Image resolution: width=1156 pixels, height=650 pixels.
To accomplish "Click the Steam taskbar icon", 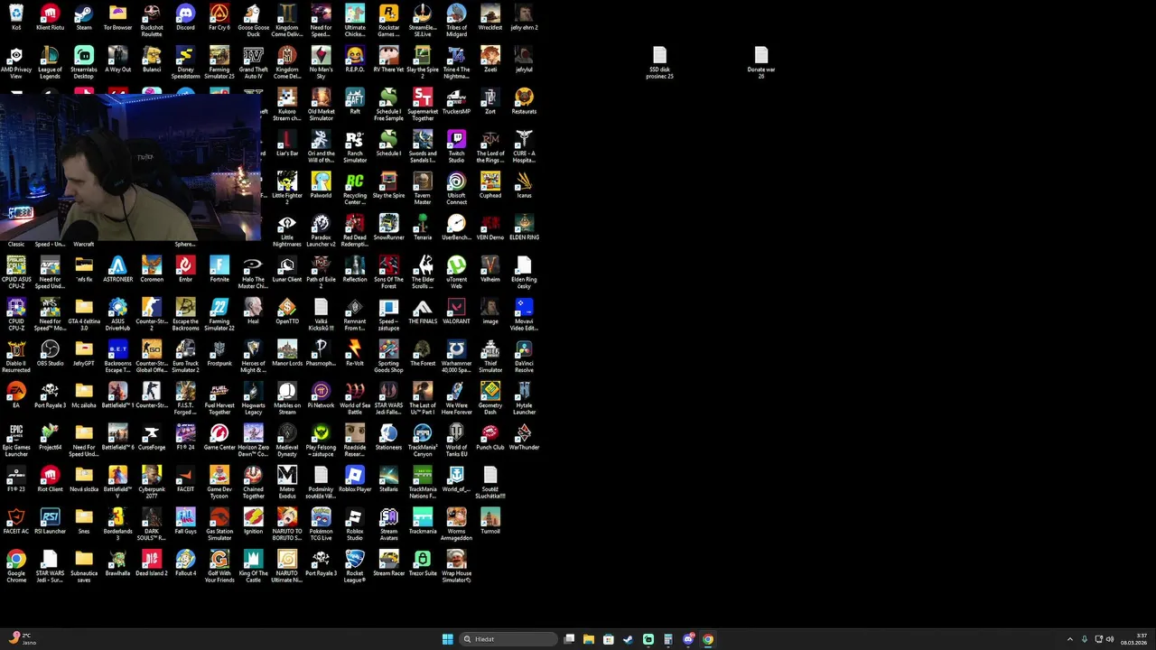I will click(629, 639).
